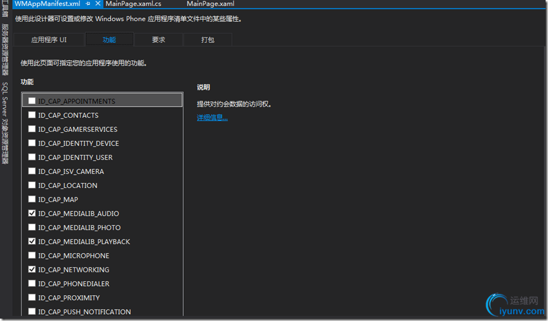This screenshot has width=548, height=321.
Task: Pin the WMAppManifest.xml tab
Action: [88, 4]
